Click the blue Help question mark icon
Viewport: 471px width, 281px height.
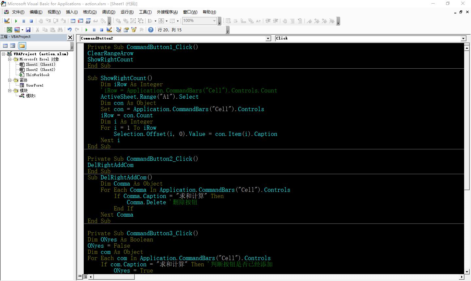coord(151,30)
